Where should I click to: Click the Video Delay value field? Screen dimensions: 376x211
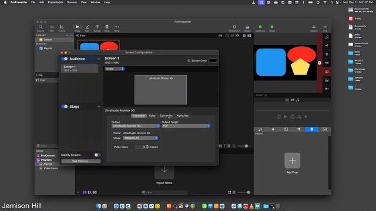(x=140, y=147)
